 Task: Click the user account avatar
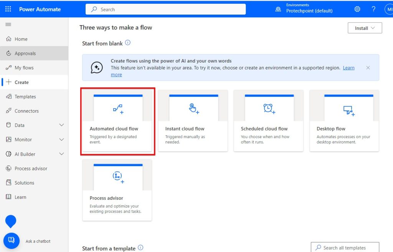click(389, 9)
